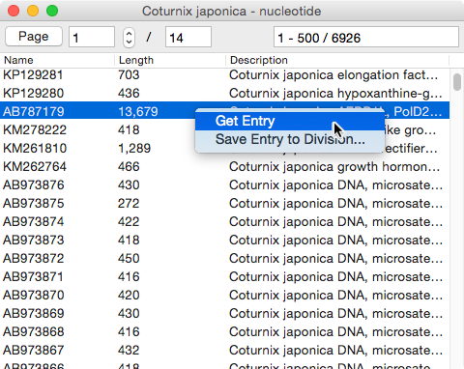The image size is (464, 369).
Task: Sort by the Length column header
Action: (x=170, y=60)
